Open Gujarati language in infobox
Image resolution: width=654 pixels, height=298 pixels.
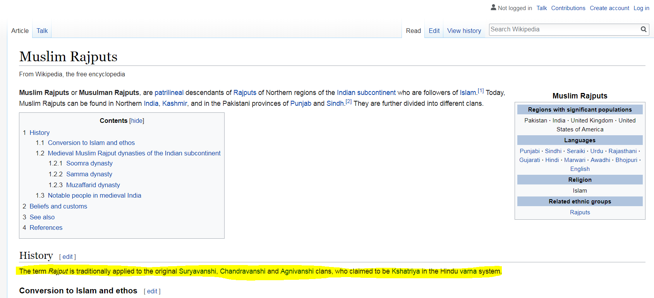tap(529, 160)
